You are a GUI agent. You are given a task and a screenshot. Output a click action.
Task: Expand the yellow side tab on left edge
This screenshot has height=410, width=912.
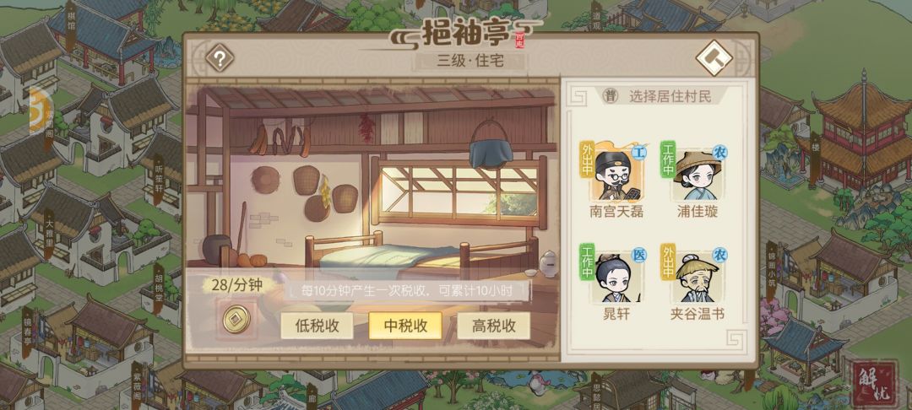(x=37, y=111)
